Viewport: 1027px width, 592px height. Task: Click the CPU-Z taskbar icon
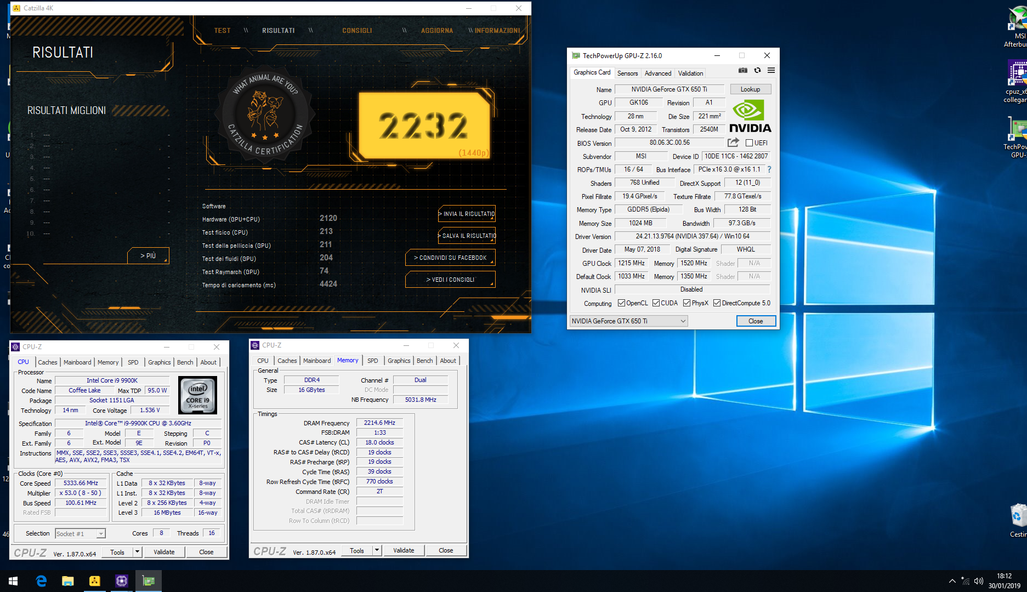[121, 581]
